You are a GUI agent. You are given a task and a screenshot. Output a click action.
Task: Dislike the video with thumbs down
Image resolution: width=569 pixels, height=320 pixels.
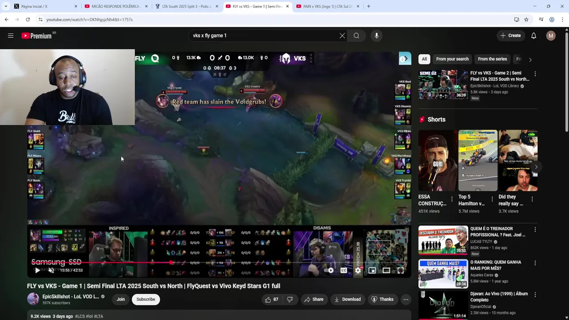pos(290,300)
